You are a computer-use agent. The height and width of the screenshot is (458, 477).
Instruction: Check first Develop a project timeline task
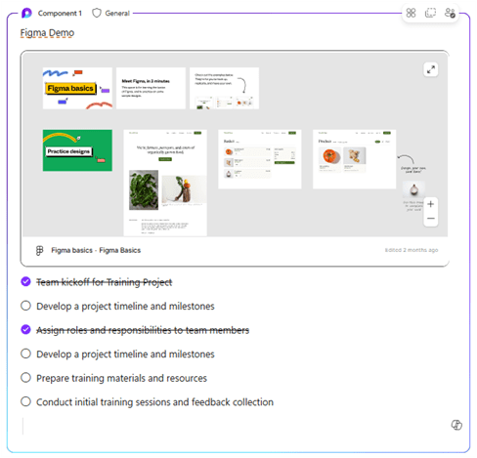click(25, 306)
